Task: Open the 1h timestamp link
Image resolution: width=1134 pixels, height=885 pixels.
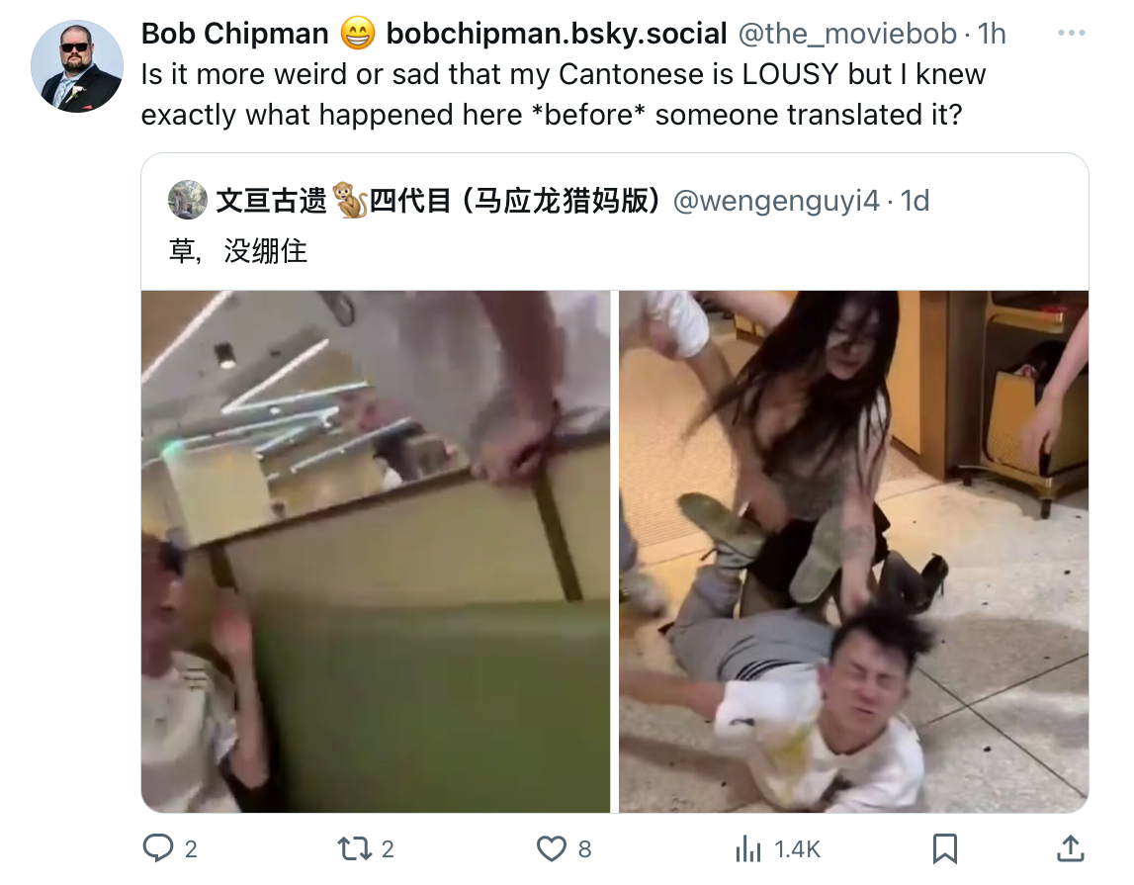Action: pyautogui.click(x=992, y=34)
